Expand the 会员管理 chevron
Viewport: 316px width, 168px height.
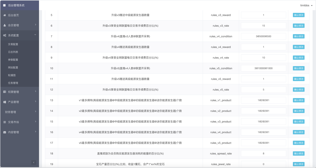35,25
